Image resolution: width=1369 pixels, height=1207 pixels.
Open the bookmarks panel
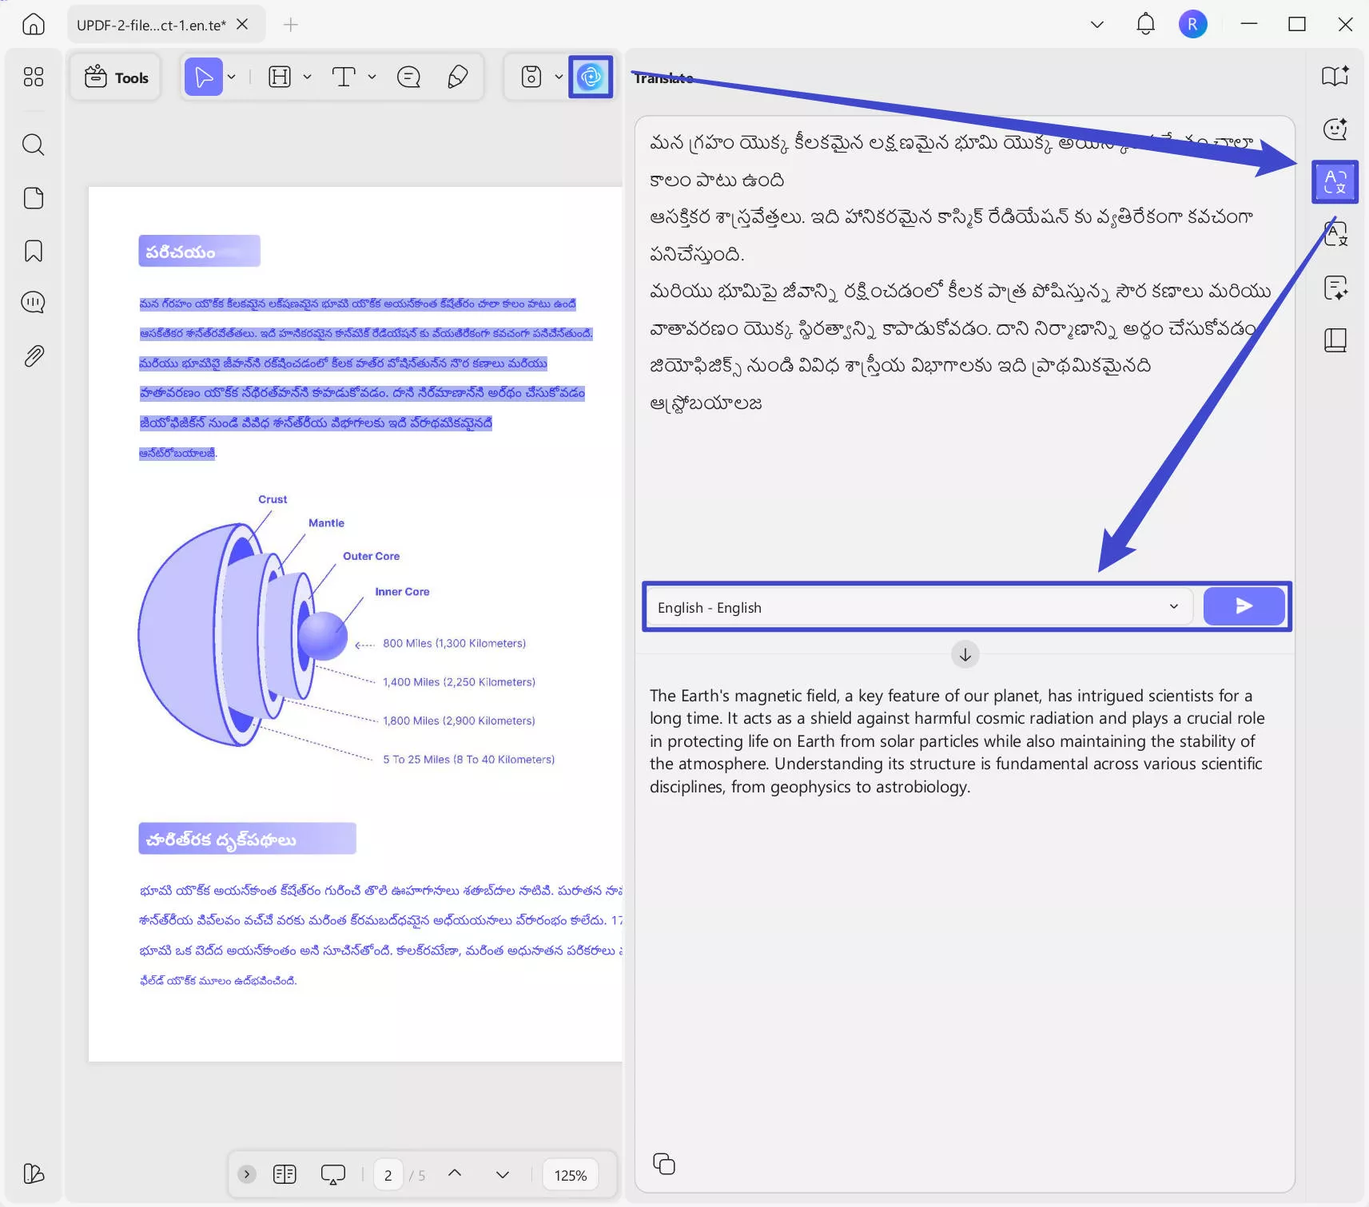pyautogui.click(x=33, y=251)
